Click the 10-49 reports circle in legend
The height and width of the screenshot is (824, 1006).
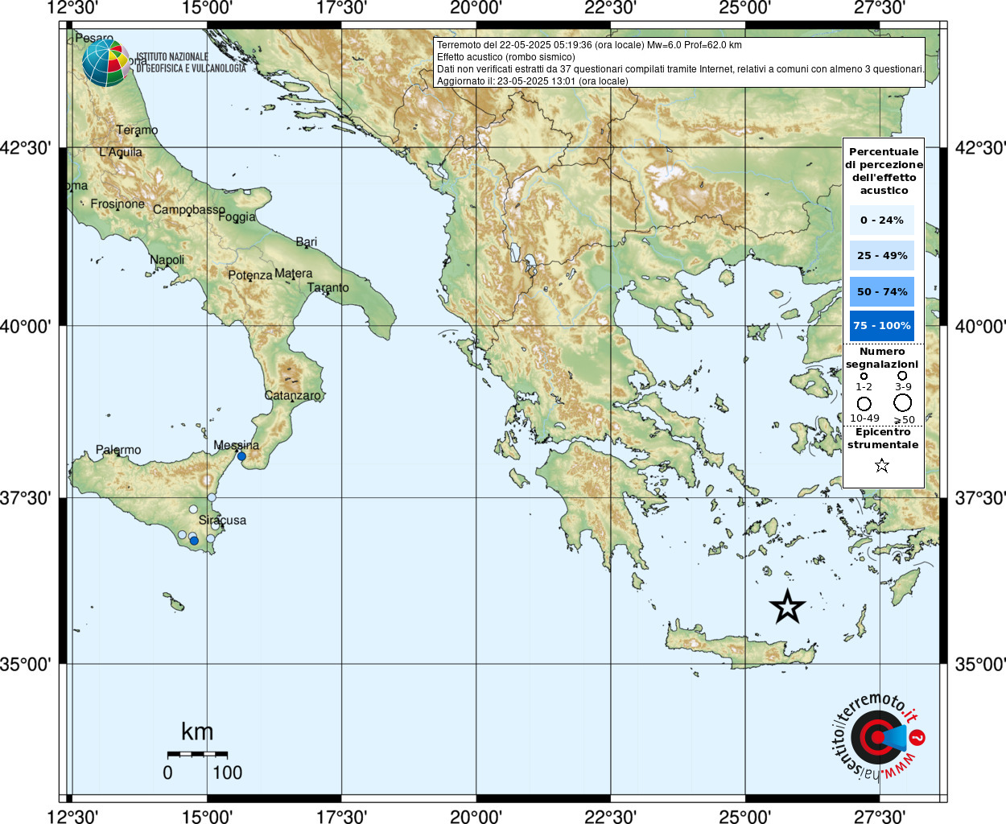tap(864, 403)
